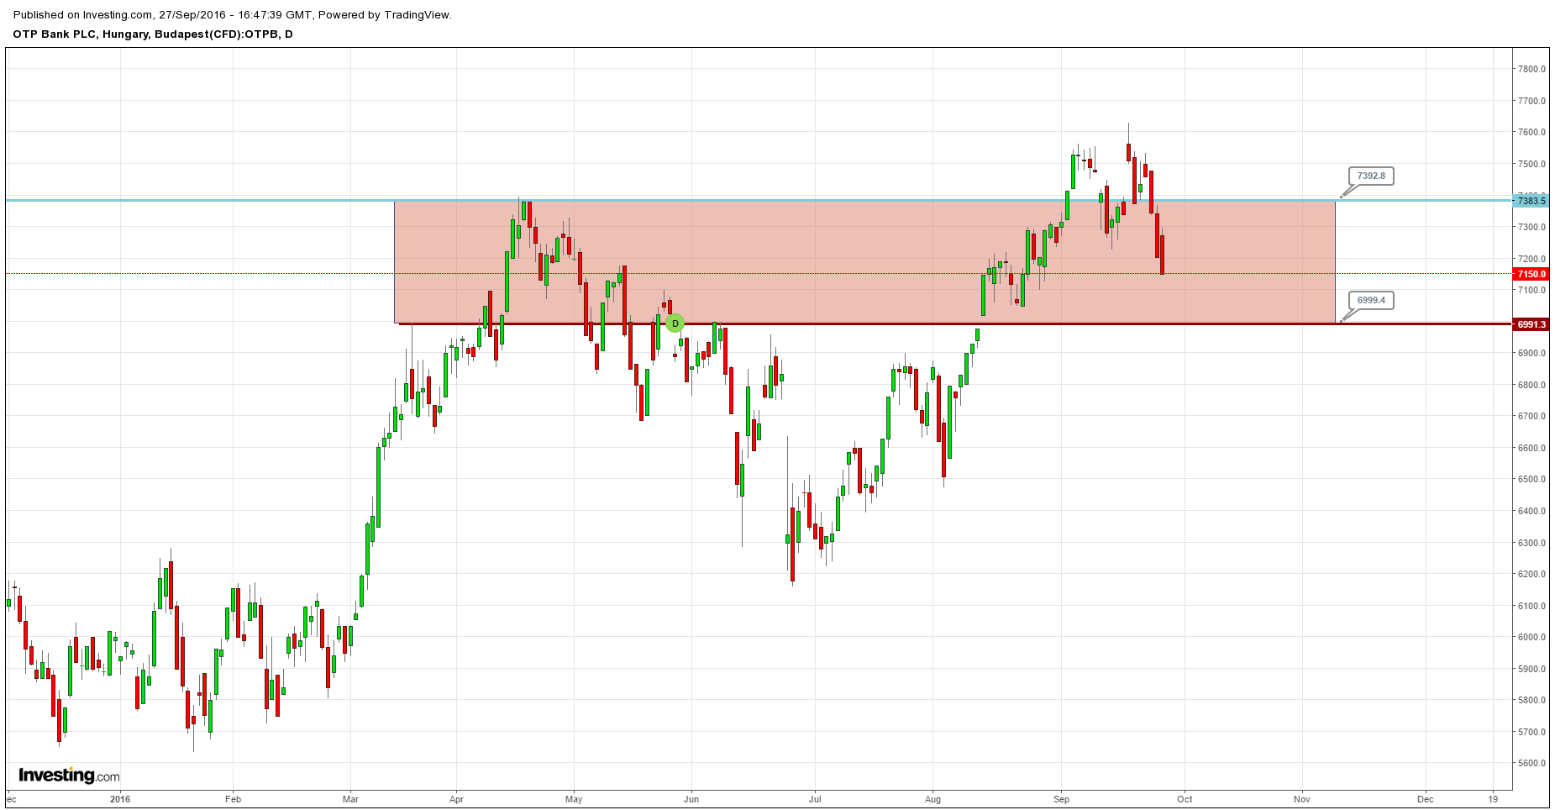The height and width of the screenshot is (810, 1555).
Task: Click the Investing.com logo watermark
Action: click(x=69, y=775)
